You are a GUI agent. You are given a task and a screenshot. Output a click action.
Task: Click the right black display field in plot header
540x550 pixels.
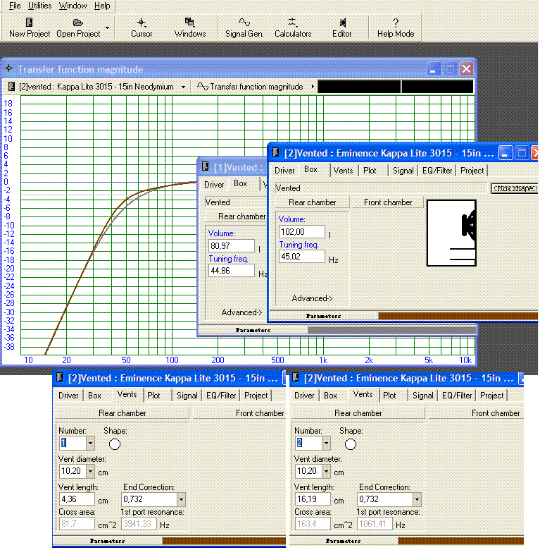click(437, 86)
